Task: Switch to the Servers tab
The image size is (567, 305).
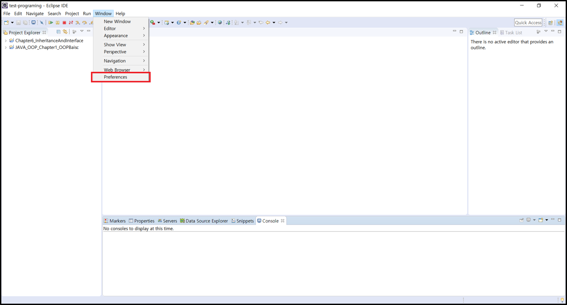Action: 167,221
